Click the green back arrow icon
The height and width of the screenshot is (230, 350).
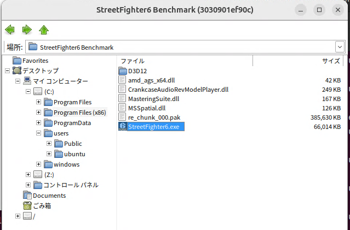pyautogui.click(x=9, y=30)
